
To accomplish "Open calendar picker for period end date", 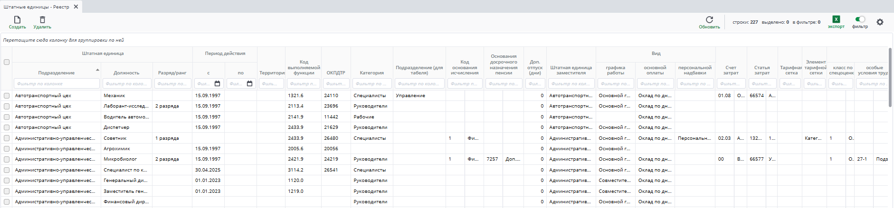I will [250, 84].
